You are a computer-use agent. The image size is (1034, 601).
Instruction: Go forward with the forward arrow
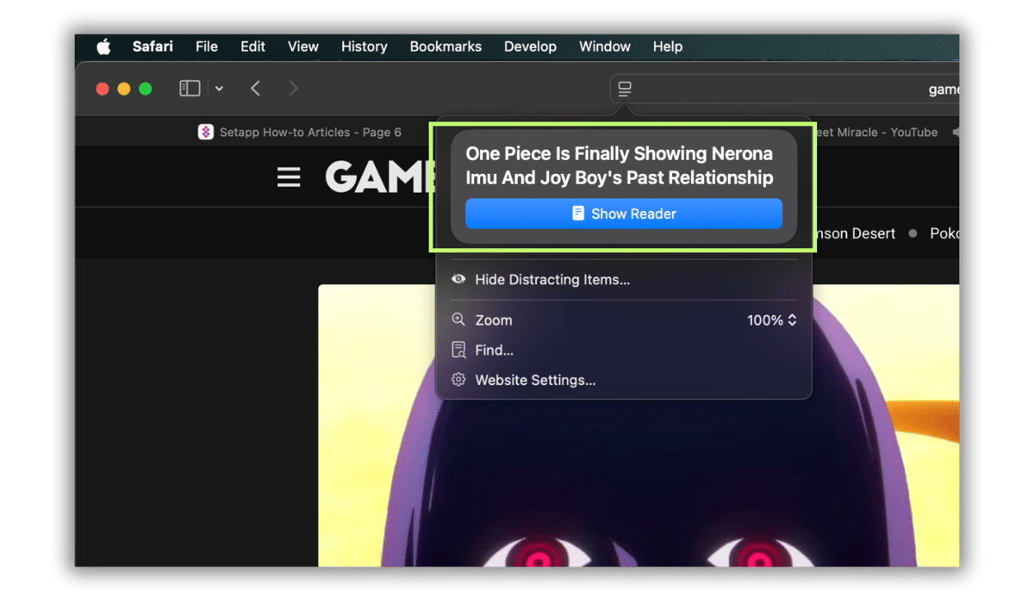[x=293, y=89]
